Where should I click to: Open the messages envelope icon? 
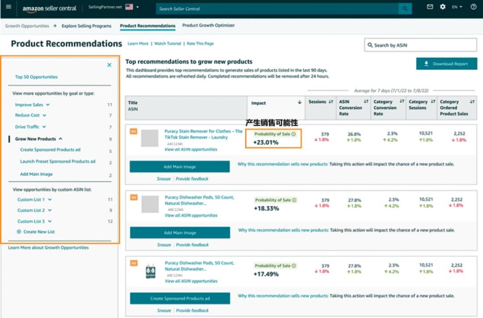[430, 7]
